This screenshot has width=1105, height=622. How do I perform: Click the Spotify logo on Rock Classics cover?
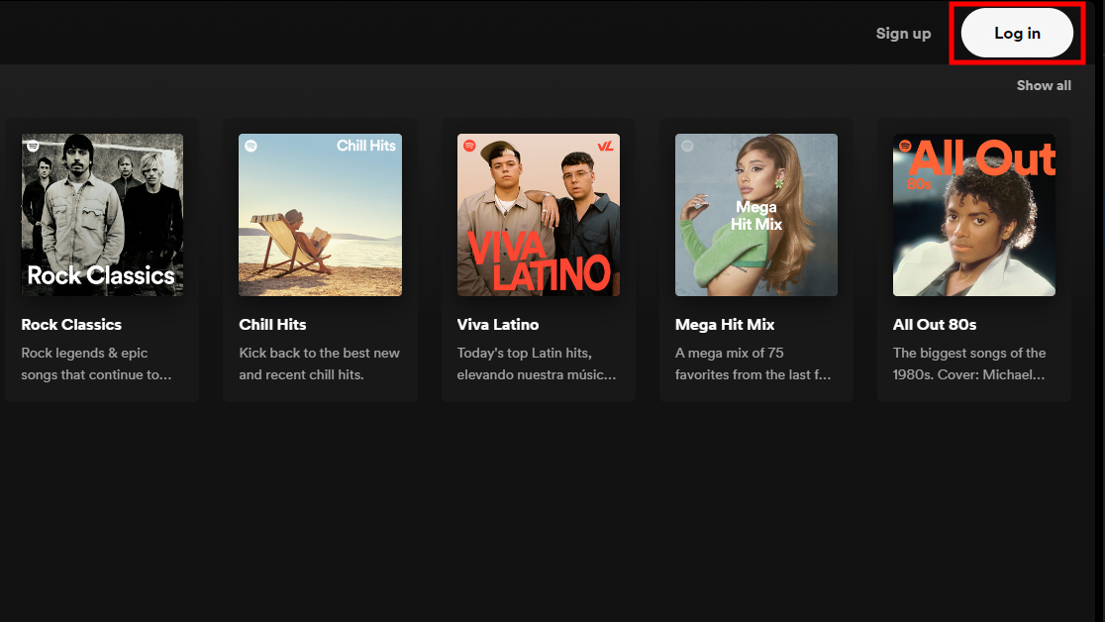(x=33, y=146)
